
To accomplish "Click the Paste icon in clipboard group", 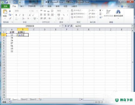I will (x=5, y=12).
